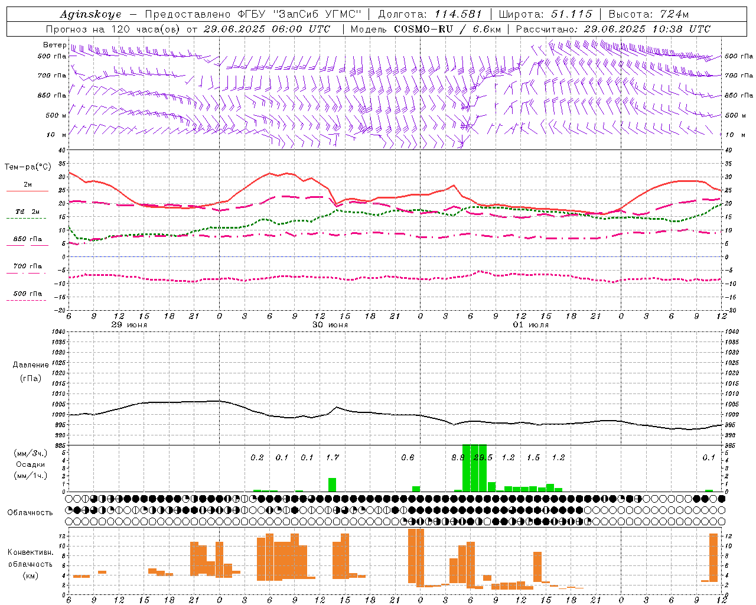The height and width of the screenshot is (605, 756).
Task: Click the "Конвективн." convective cloud label
Action: click(31, 552)
